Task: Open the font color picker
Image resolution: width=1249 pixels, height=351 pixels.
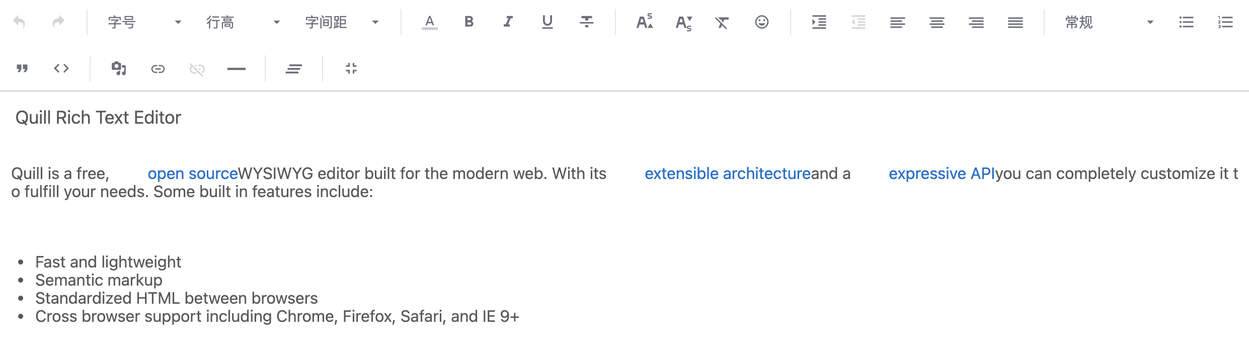Action: [x=429, y=22]
